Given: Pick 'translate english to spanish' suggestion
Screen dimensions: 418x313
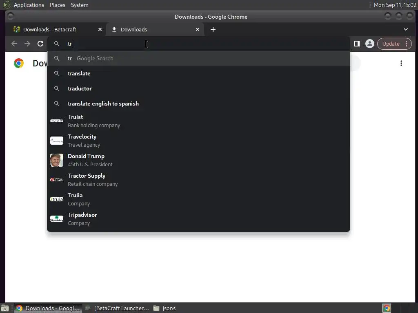Looking at the screenshot, I should pos(198,104).
